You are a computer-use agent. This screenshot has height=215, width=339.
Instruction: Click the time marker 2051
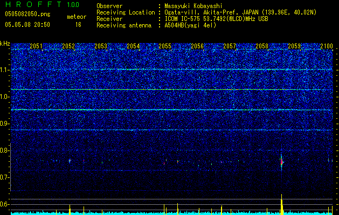click(36, 46)
